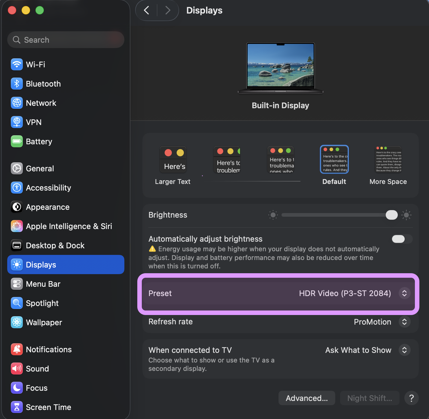The height and width of the screenshot is (419, 429).
Task: Open Battery settings icon
Action: click(17, 141)
